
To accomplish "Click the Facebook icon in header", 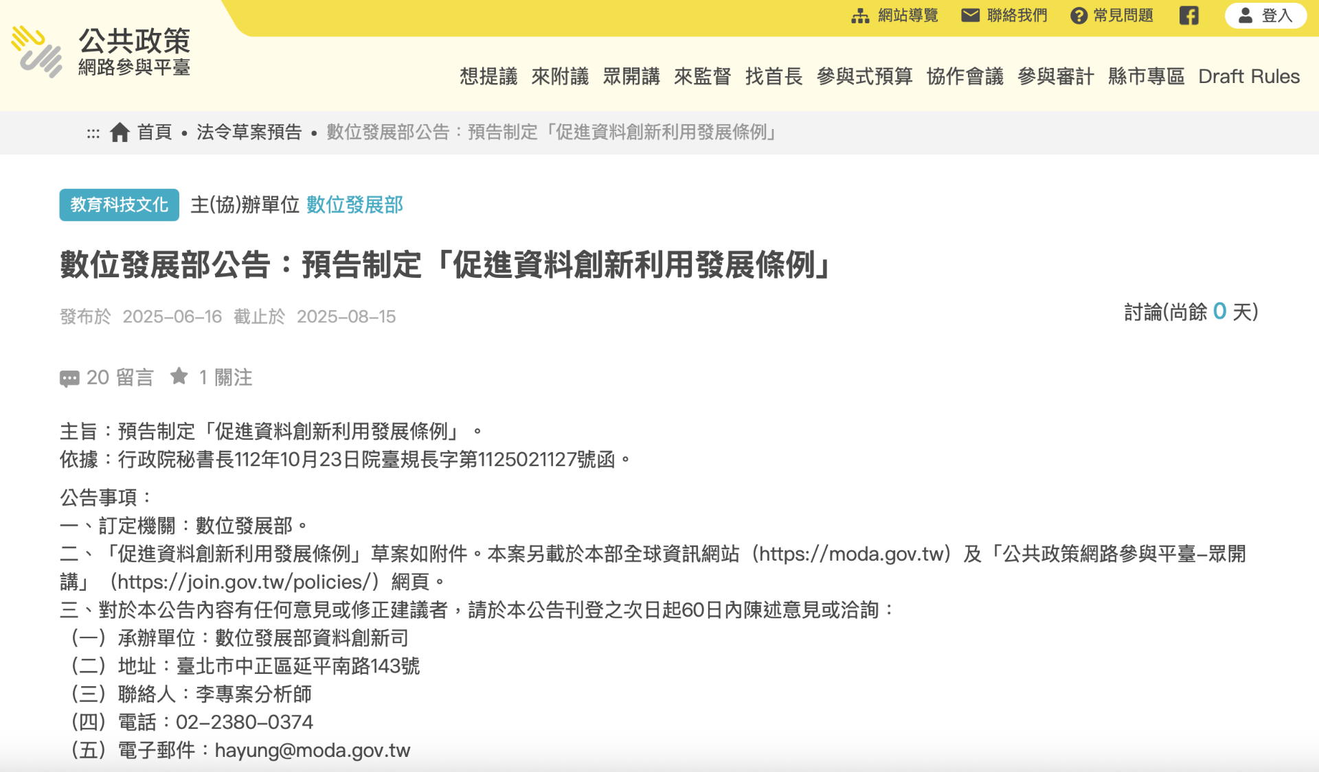I will coord(1188,16).
